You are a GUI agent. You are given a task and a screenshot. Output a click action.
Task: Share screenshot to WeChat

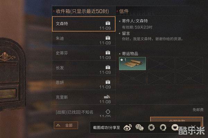[x=139, y=128]
